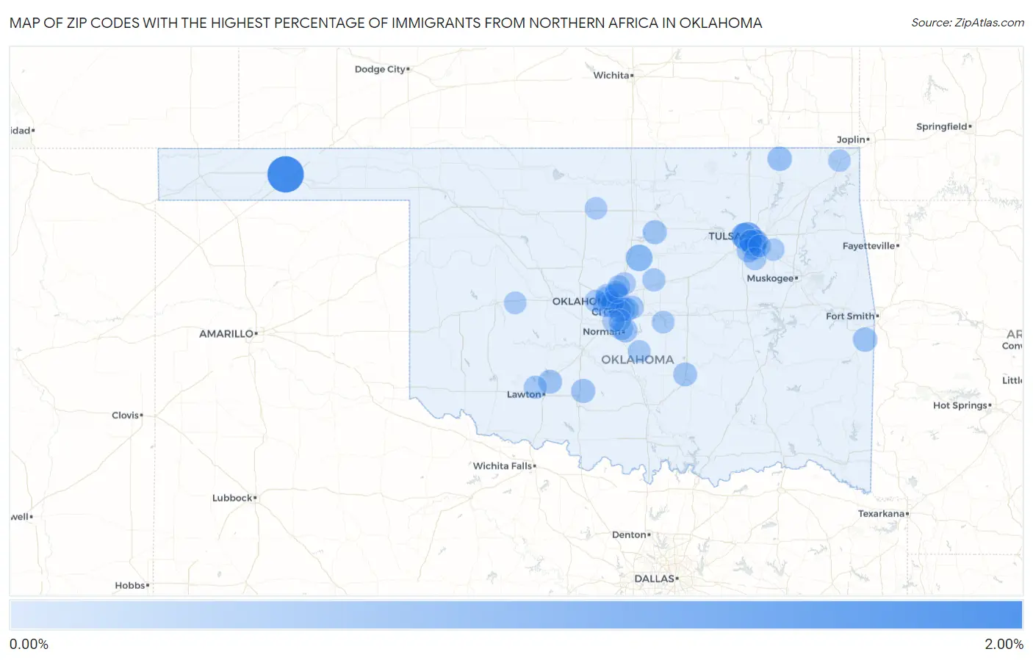Viewport: 1033px width, 660px height.
Task: Click the map title heading
Action: 386,23
